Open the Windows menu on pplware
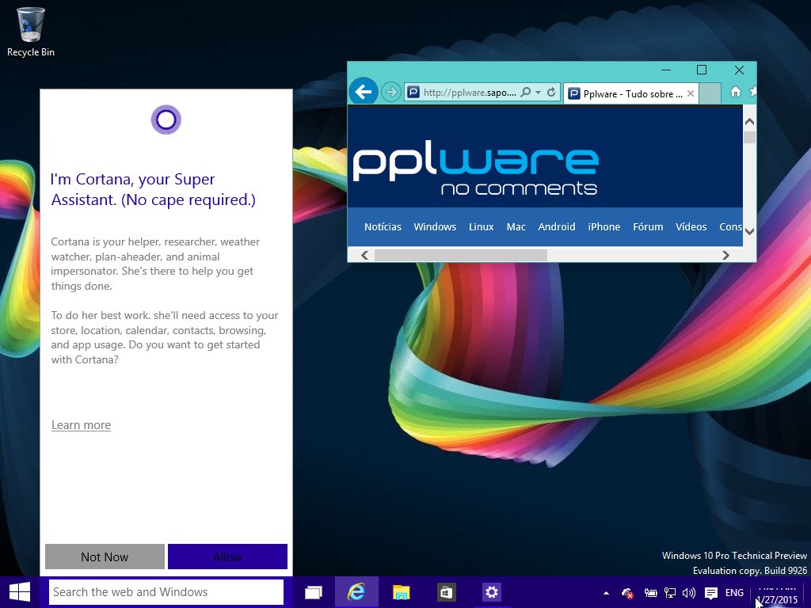Screen dimensions: 811x608 (x=435, y=226)
